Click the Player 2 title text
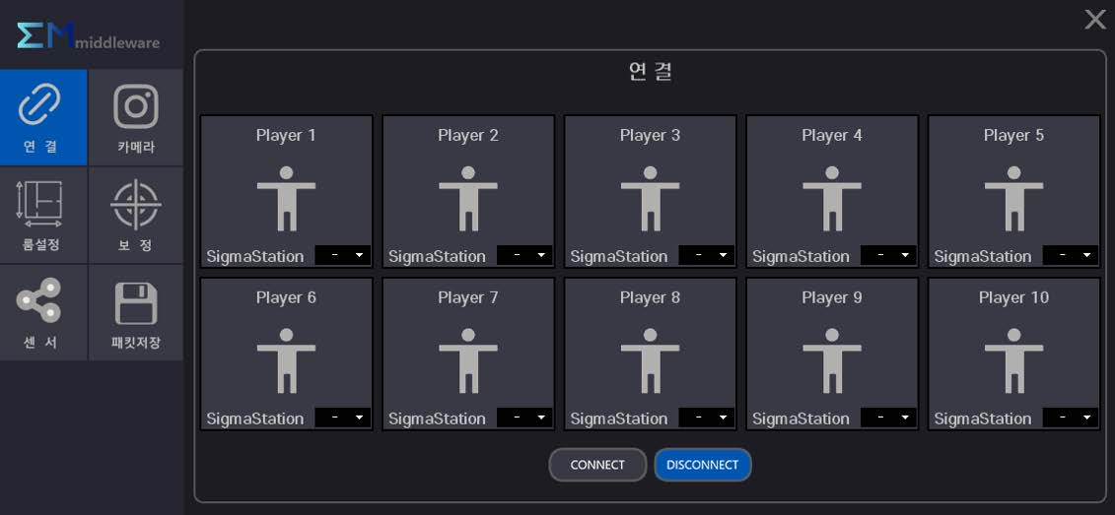 468,135
